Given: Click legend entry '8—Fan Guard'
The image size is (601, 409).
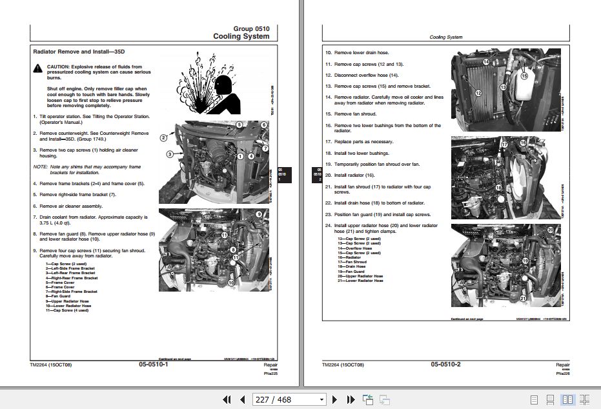Looking at the screenshot, I should [58, 296].
